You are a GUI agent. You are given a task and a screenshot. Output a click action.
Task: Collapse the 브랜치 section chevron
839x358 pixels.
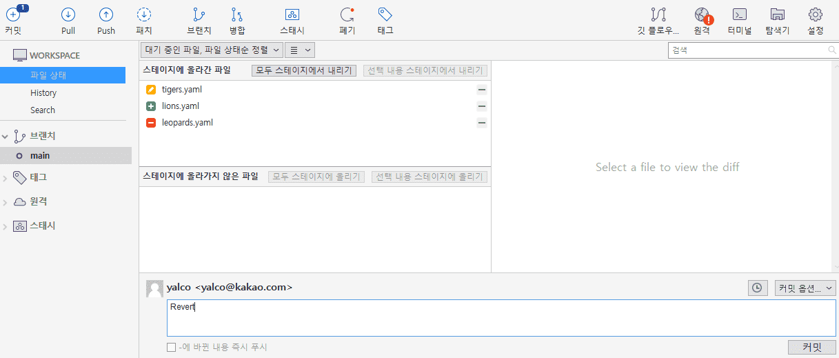[6, 137]
